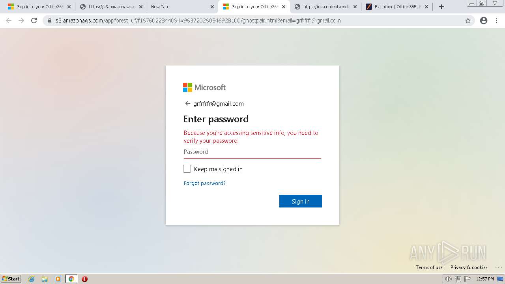Screen dimensions: 505x284
Task: Open the Chrome profile avatar menu
Action: (484, 21)
